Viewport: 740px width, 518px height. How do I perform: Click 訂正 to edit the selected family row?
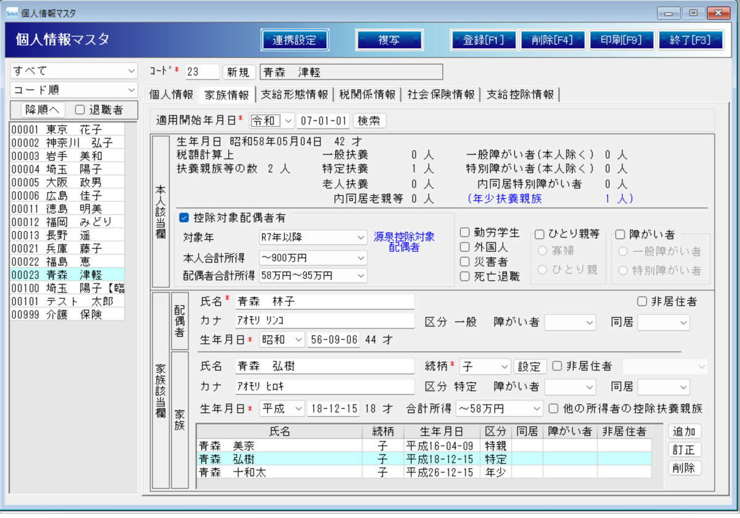point(684,449)
